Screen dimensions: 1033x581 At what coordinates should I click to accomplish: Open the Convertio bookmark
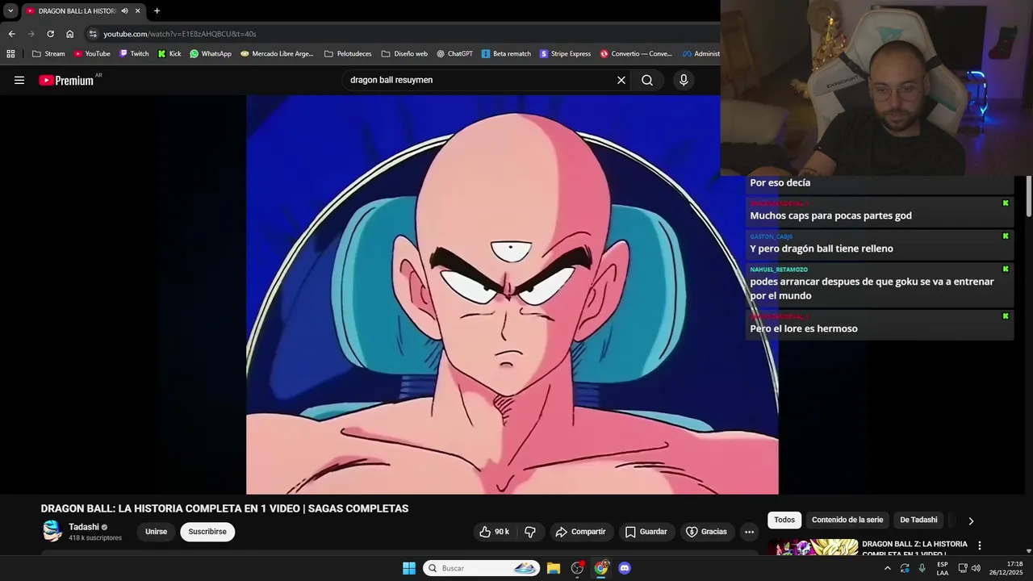(636, 54)
